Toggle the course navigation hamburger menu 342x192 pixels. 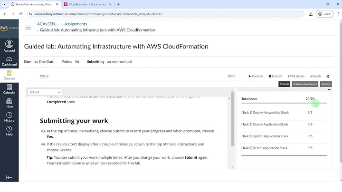coord(28,28)
